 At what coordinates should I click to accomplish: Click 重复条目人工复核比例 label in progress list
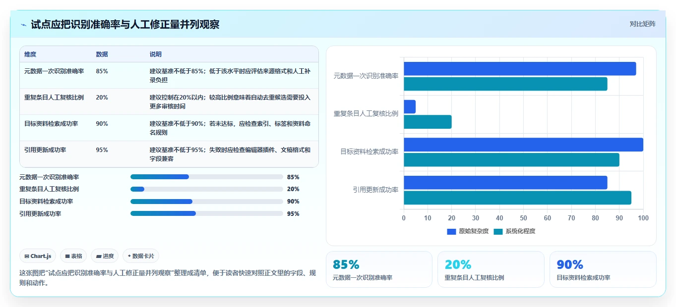pos(49,189)
